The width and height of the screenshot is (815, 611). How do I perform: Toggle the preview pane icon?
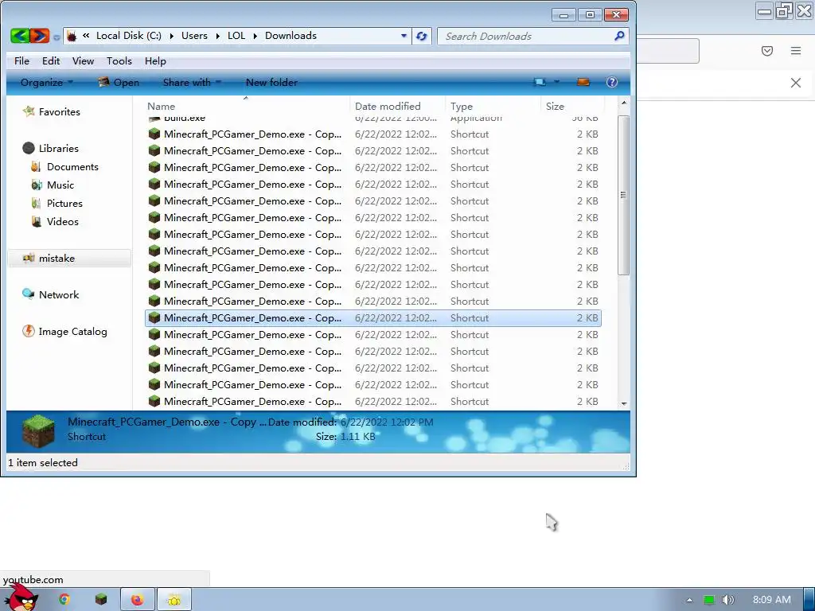pyautogui.click(x=583, y=82)
